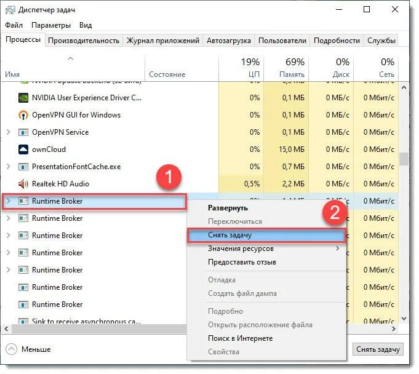
Task: Click the Realtek HD Audio speaker icon
Action: pyautogui.click(x=23, y=184)
